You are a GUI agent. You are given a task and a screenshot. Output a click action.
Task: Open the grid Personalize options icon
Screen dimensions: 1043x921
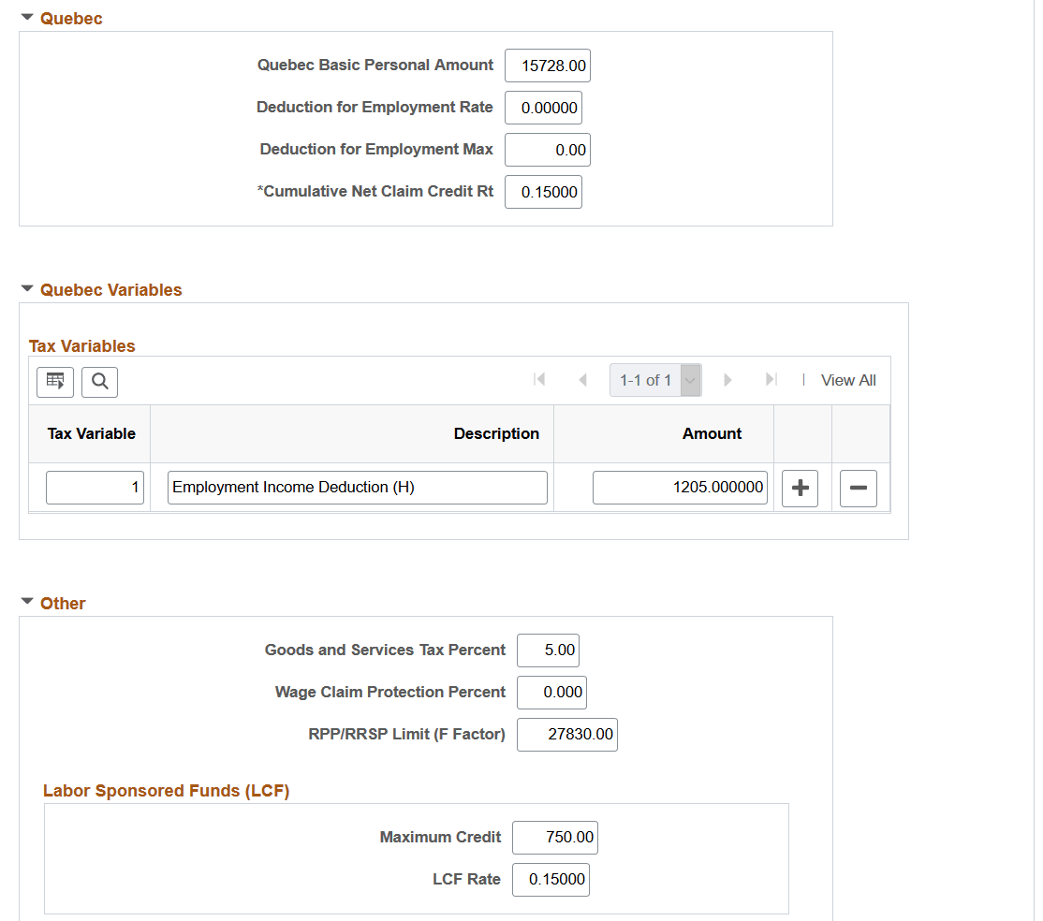54,381
